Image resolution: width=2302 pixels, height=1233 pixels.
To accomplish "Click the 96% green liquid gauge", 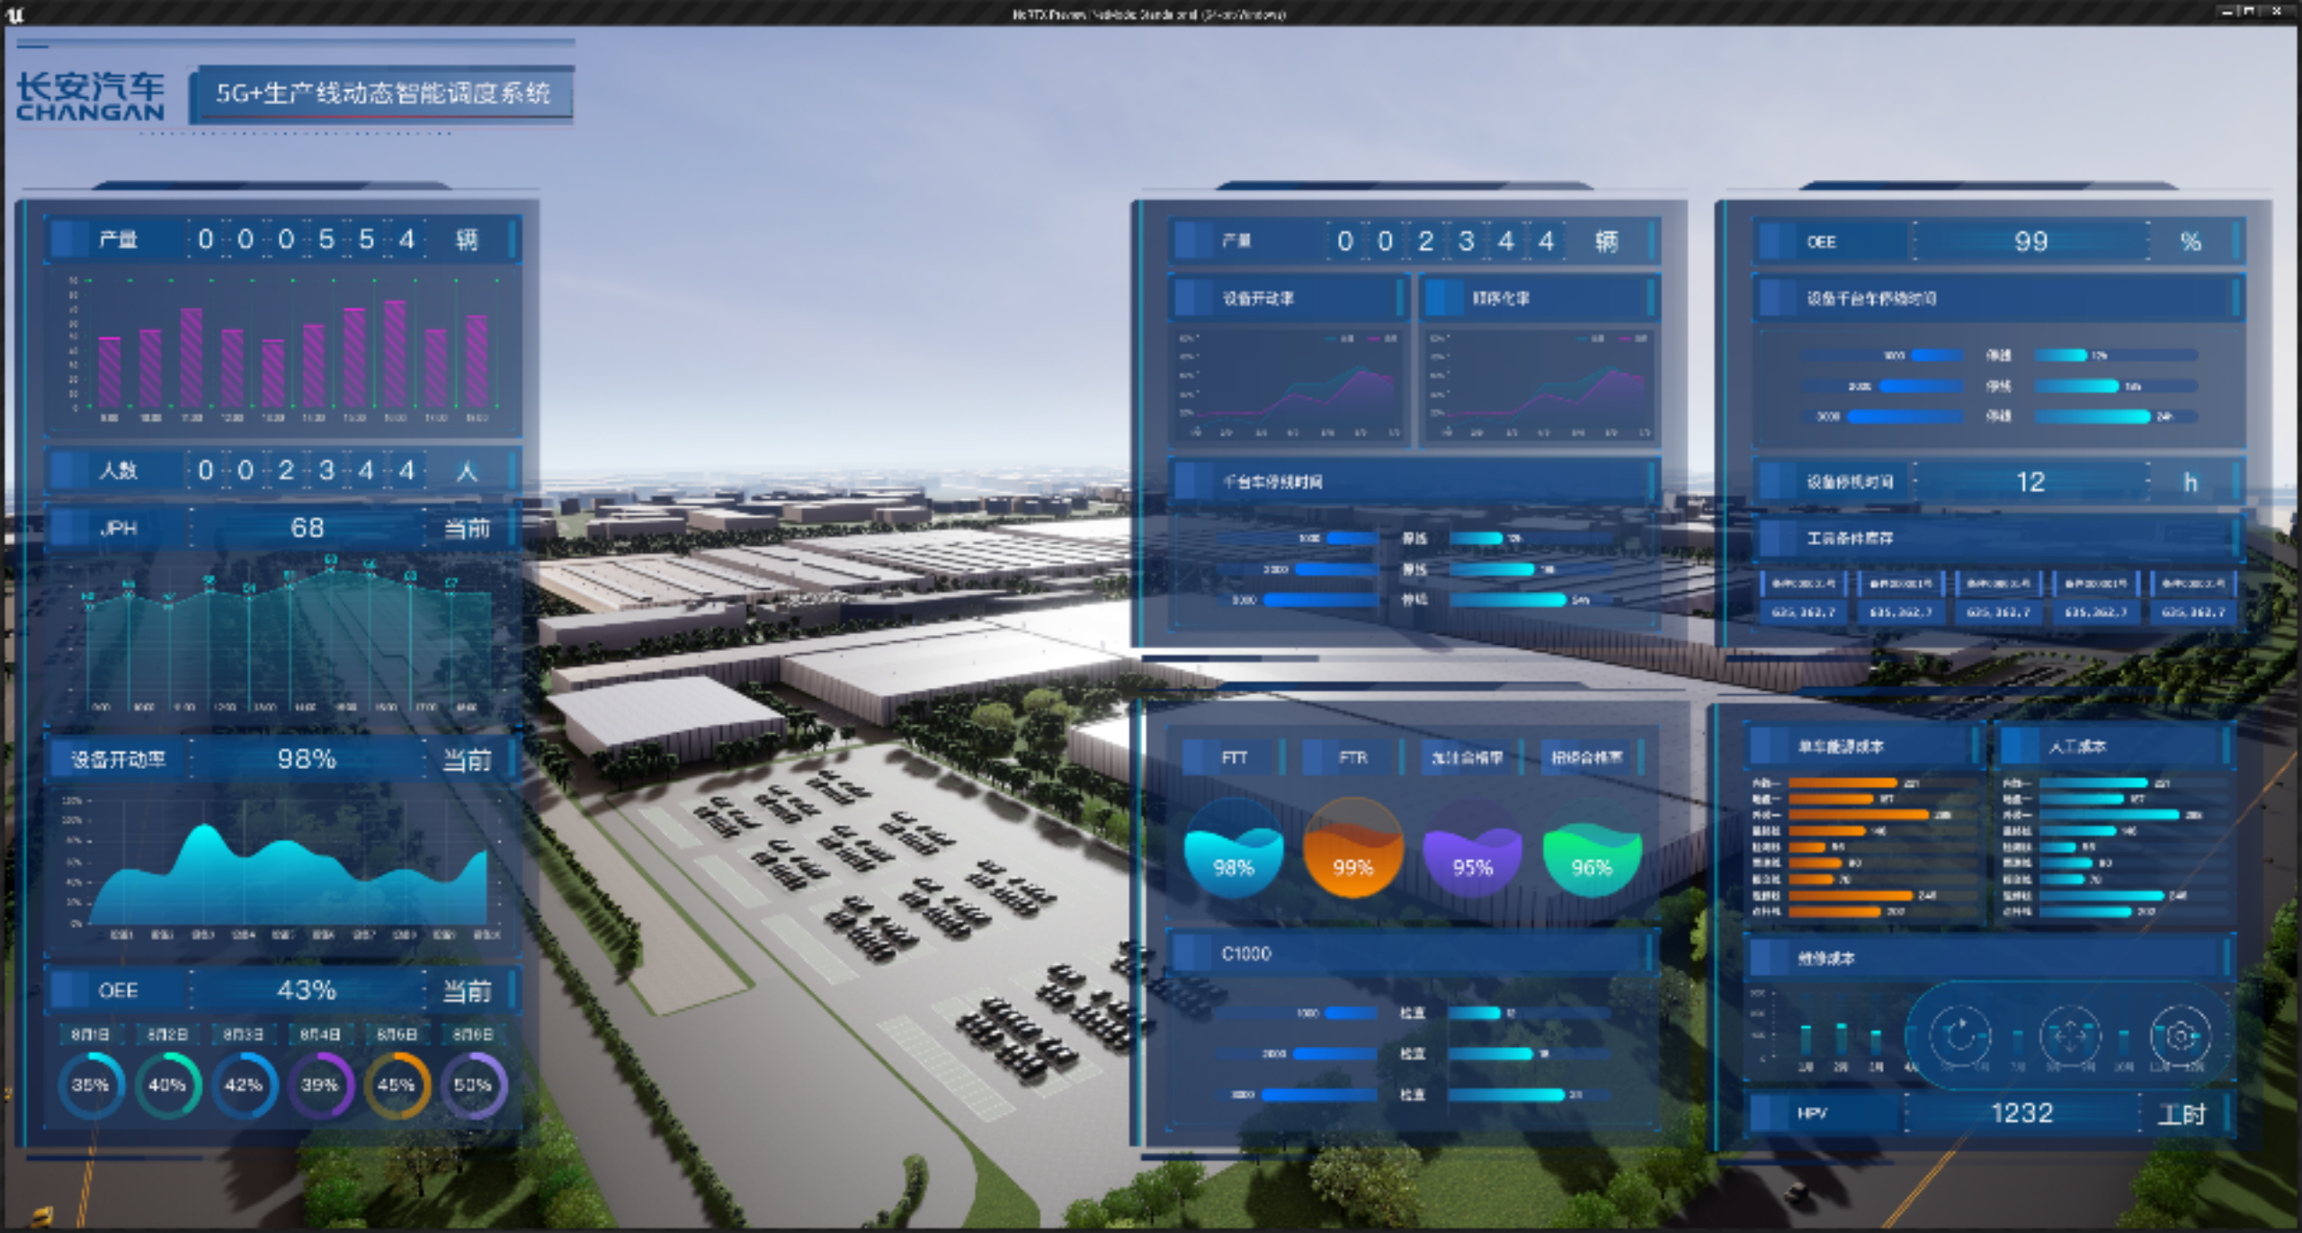I will [1592, 847].
